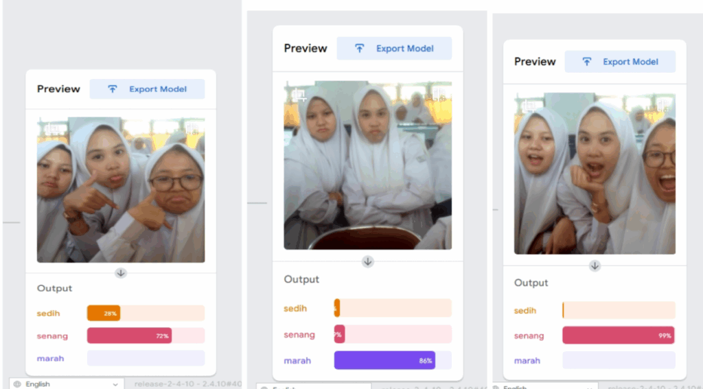Image resolution: width=703 pixels, height=389 pixels.
Task: Click the Output label in the right panel
Action: pos(531,283)
